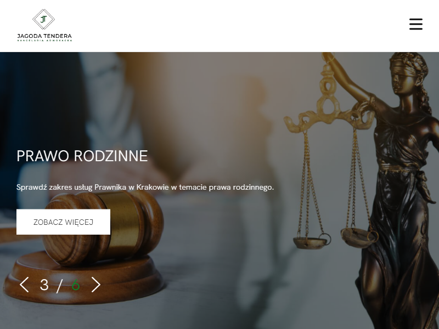Click the right pan of the golden scales
Image resolution: width=439 pixels, height=329 pixels.
coord(358,237)
